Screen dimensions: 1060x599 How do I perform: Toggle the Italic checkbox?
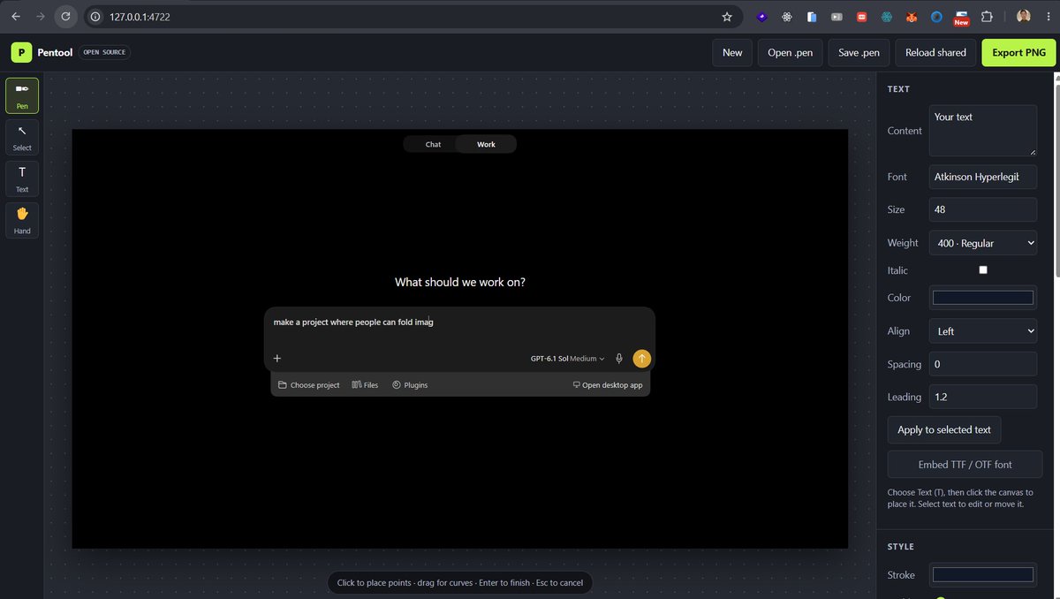[983, 269]
